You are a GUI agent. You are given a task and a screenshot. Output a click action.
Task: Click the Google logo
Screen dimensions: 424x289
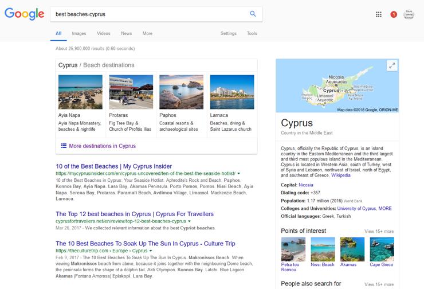click(x=24, y=14)
